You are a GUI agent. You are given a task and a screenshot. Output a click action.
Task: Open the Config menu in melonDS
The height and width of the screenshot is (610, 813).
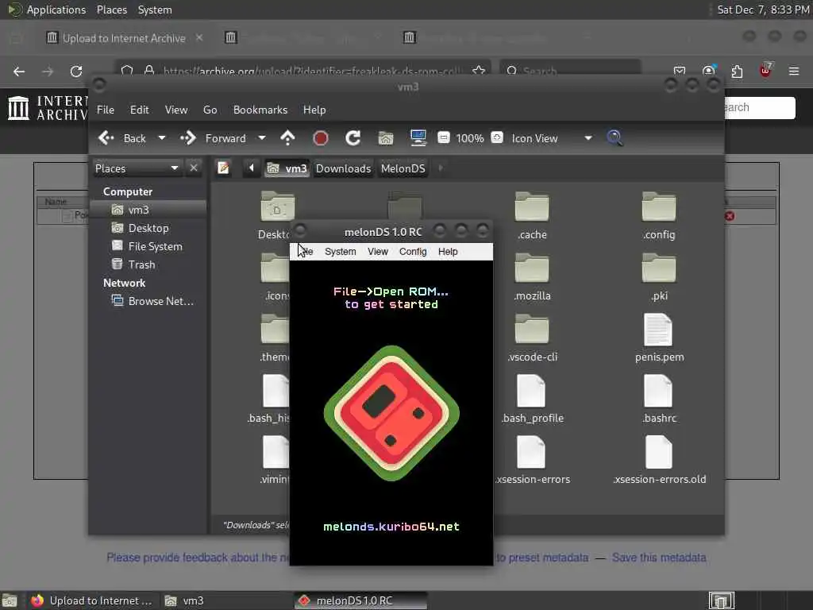click(413, 252)
